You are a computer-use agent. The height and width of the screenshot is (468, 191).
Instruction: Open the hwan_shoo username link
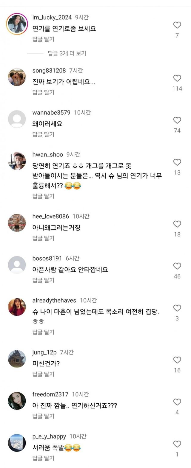(48, 155)
